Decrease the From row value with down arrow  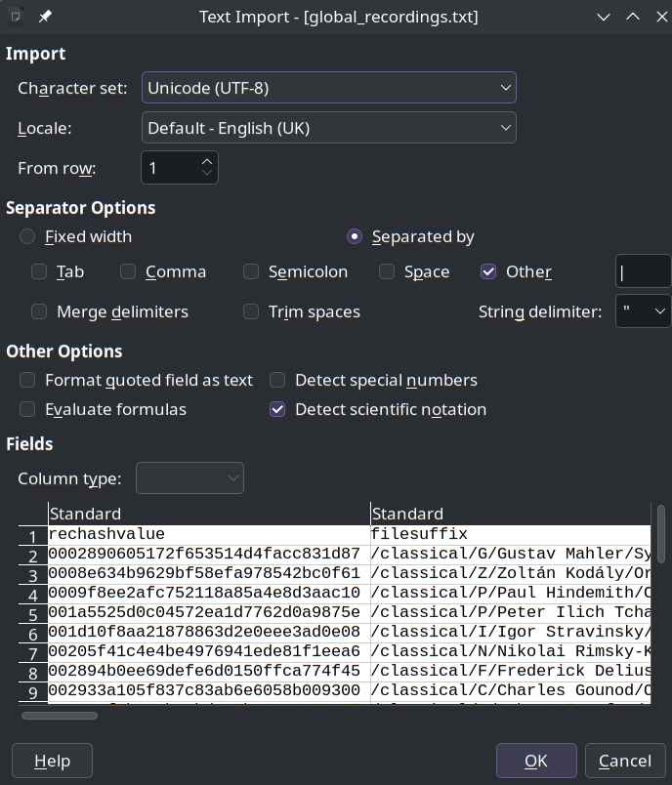(207, 174)
